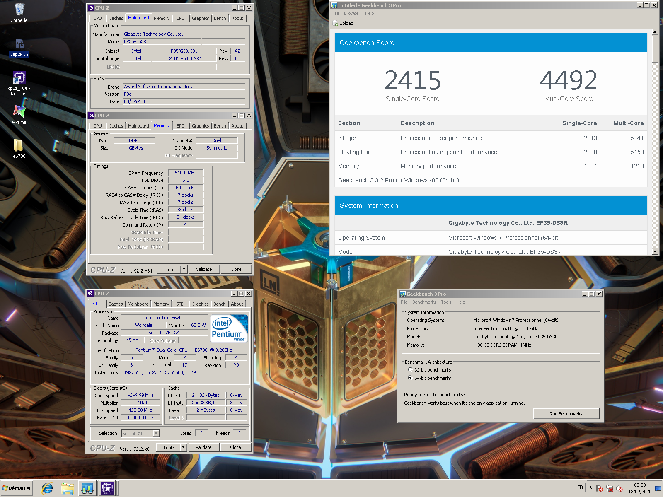Image resolution: width=663 pixels, height=497 pixels.
Task: Click the Untitled Geekbench window title icon
Action: (334, 5)
